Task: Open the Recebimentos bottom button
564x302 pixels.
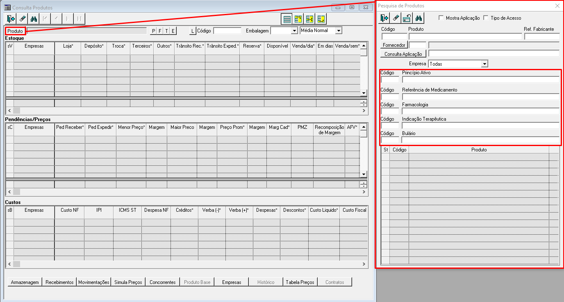Action: point(59,282)
